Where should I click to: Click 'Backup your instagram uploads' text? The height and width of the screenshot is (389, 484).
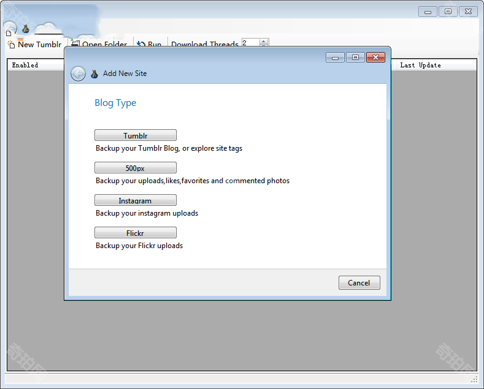[x=147, y=213]
